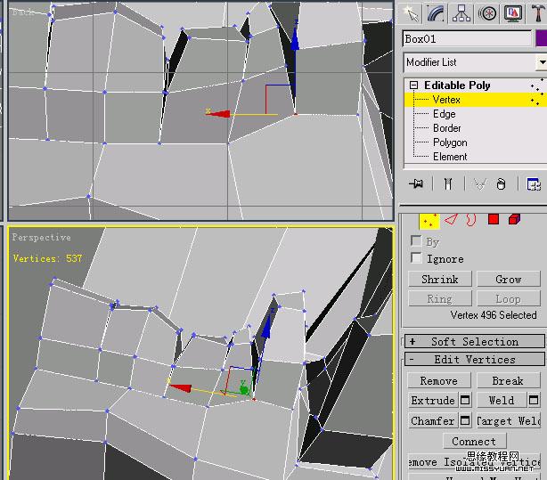Viewport: 547px width, 480px height.
Task: Click Make Unique icon
Action: (x=480, y=183)
